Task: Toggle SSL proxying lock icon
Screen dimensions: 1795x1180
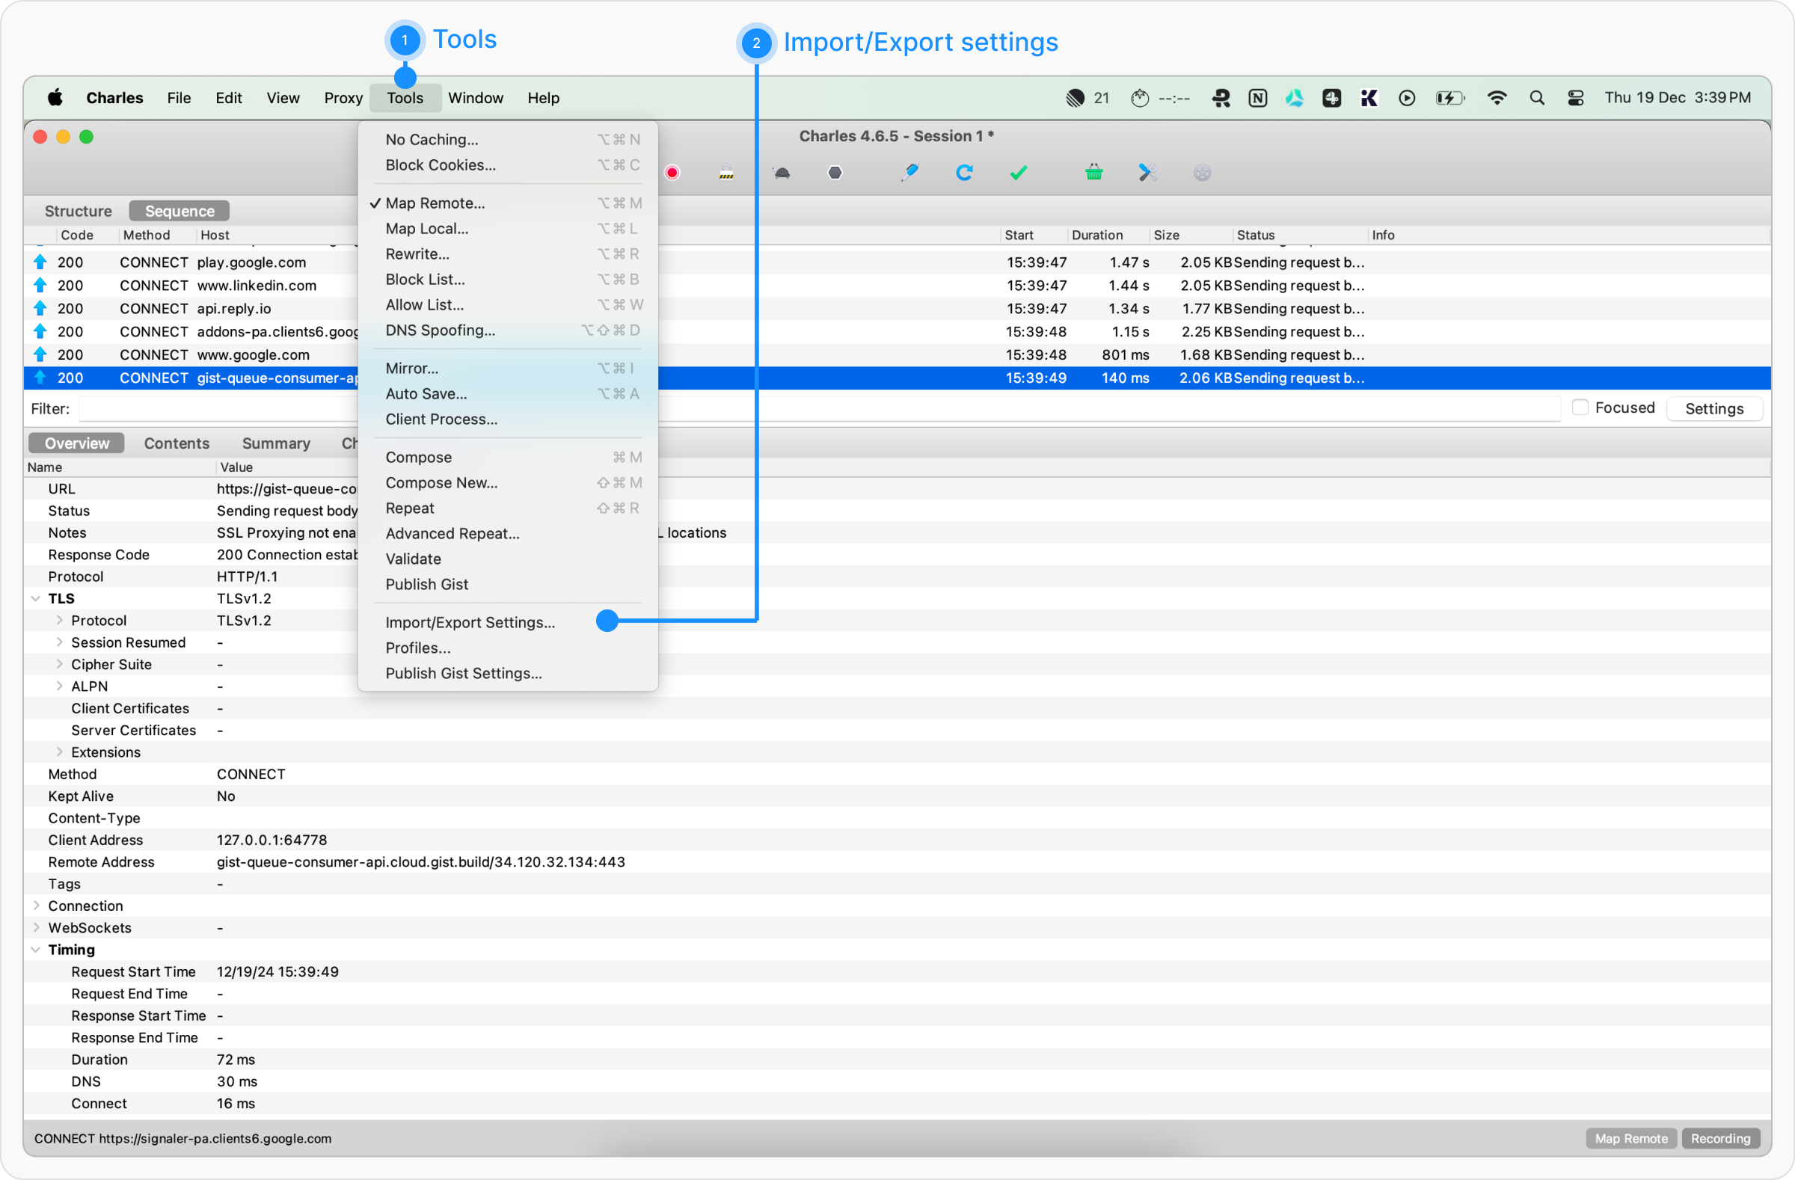Action: (x=725, y=173)
